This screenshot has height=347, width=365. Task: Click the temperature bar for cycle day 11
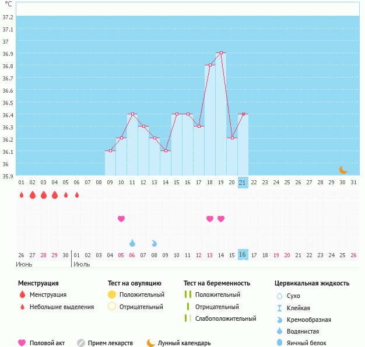click(132, 146)
